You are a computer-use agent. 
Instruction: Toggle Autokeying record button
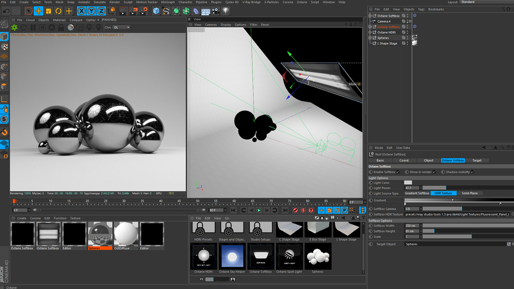[x=303, y=210]
